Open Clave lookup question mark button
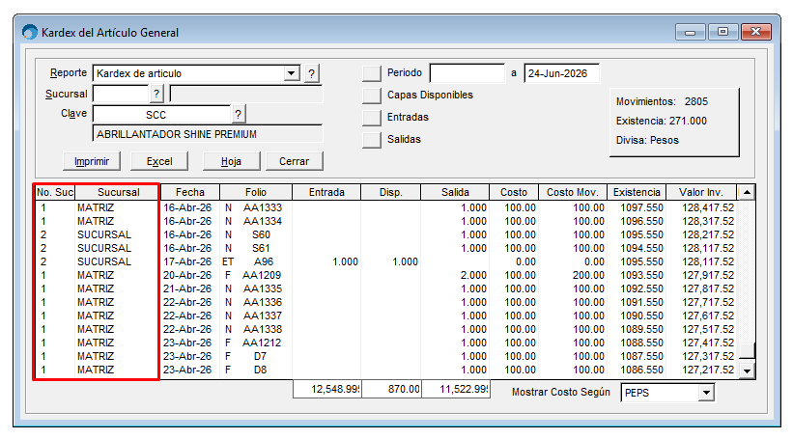793x439 pixels. [x=239, y=114]
